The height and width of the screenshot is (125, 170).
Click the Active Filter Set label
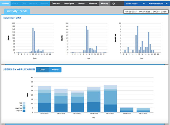156,4
